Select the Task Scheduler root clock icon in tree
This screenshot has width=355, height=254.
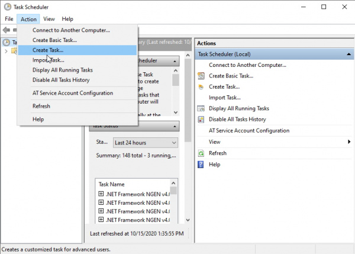coord(7,43)
